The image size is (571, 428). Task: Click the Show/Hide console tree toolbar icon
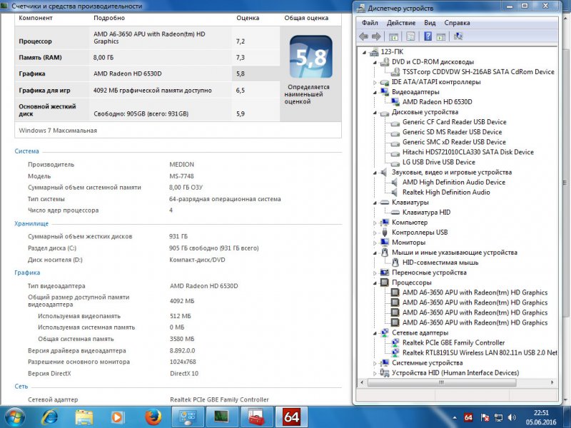point(393,36)
